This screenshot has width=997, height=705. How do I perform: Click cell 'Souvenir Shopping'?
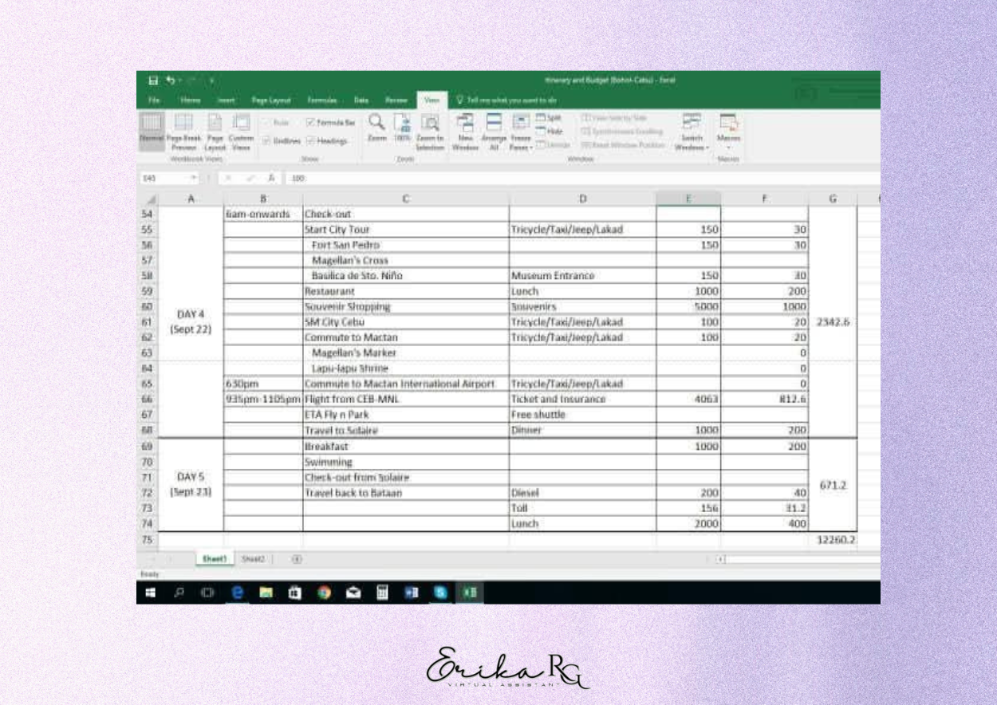coord(405,306)
